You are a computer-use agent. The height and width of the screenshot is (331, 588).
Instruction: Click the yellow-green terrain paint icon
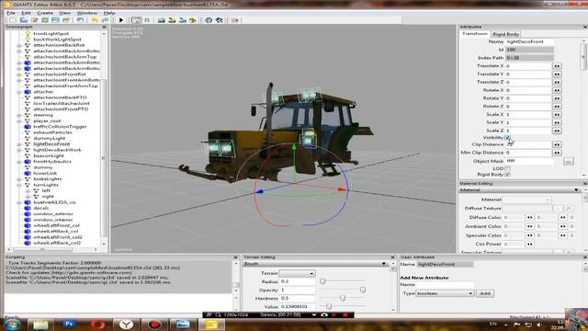pos(193,20)
